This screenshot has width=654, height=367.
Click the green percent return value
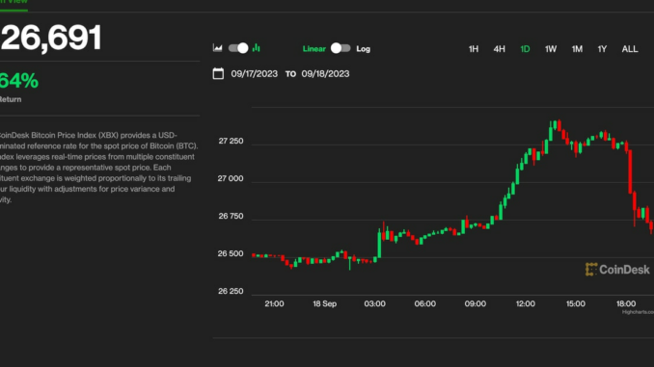(19, 81)
